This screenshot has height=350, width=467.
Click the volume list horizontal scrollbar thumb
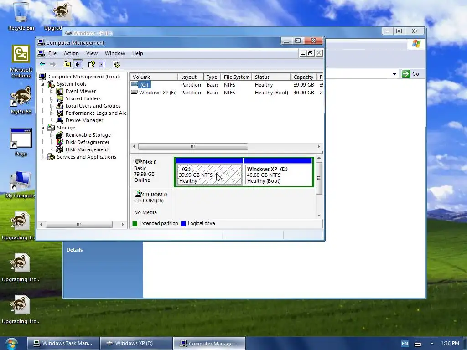(193, 146)
